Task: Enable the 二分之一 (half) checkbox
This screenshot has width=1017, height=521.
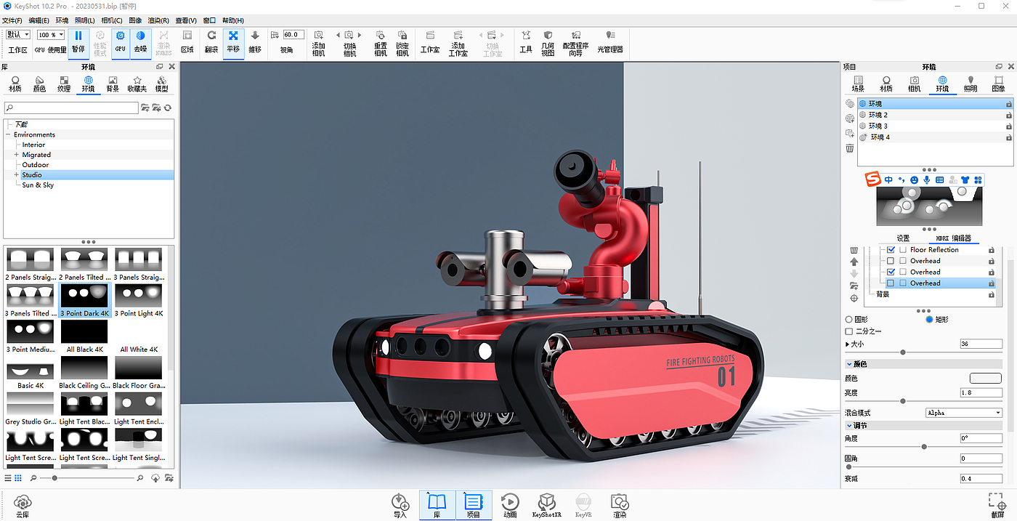Action: (849, 331)
